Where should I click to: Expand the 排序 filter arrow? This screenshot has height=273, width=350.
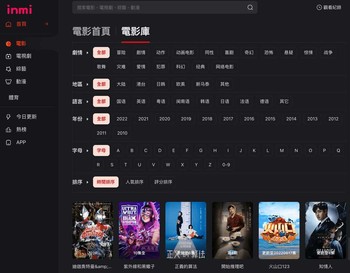point(87,182)
